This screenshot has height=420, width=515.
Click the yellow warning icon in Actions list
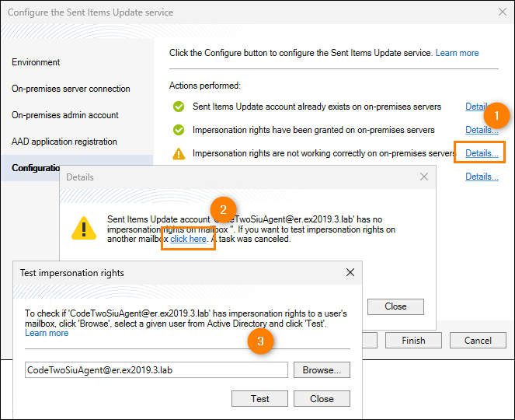(179, 153)
